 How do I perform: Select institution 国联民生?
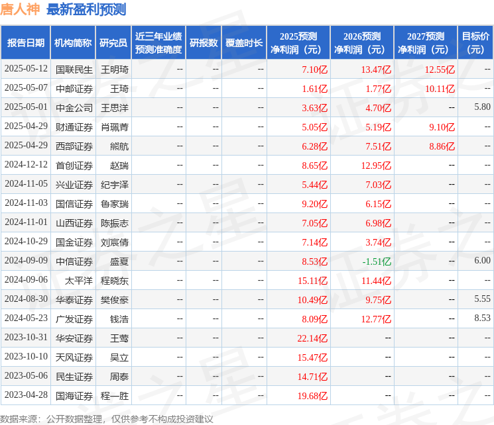click(74, 70)
